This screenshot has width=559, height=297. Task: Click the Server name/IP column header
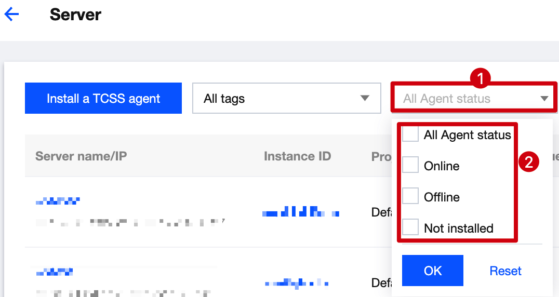pyautogui.click(x=81, y=156)
